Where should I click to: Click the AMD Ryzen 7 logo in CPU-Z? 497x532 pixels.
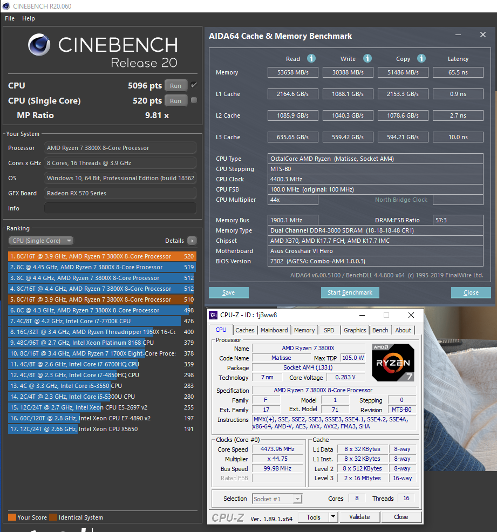[x=393, y=363]
